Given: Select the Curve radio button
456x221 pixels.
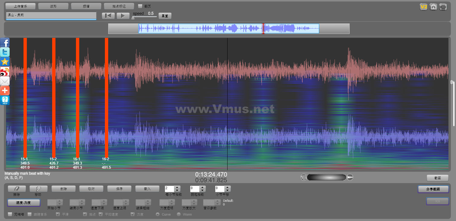Looking at the screenshot, I should tap(158, 214).
